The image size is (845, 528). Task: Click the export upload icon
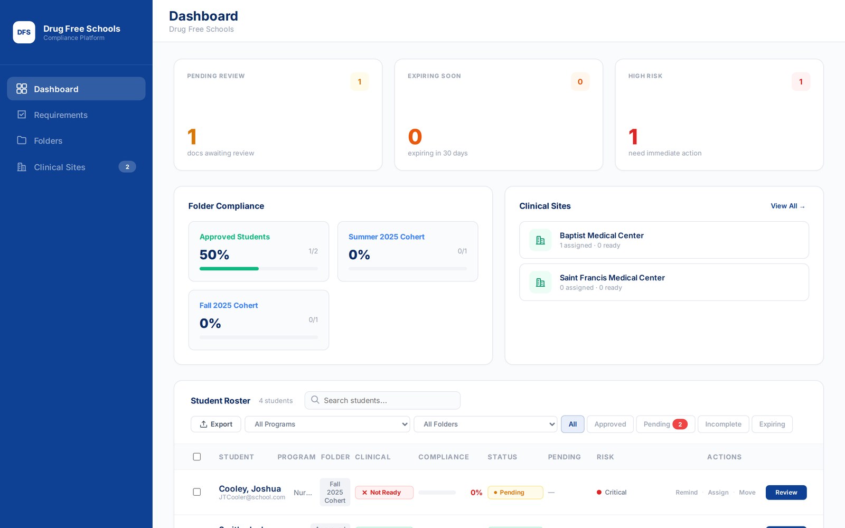coord(203,424)
